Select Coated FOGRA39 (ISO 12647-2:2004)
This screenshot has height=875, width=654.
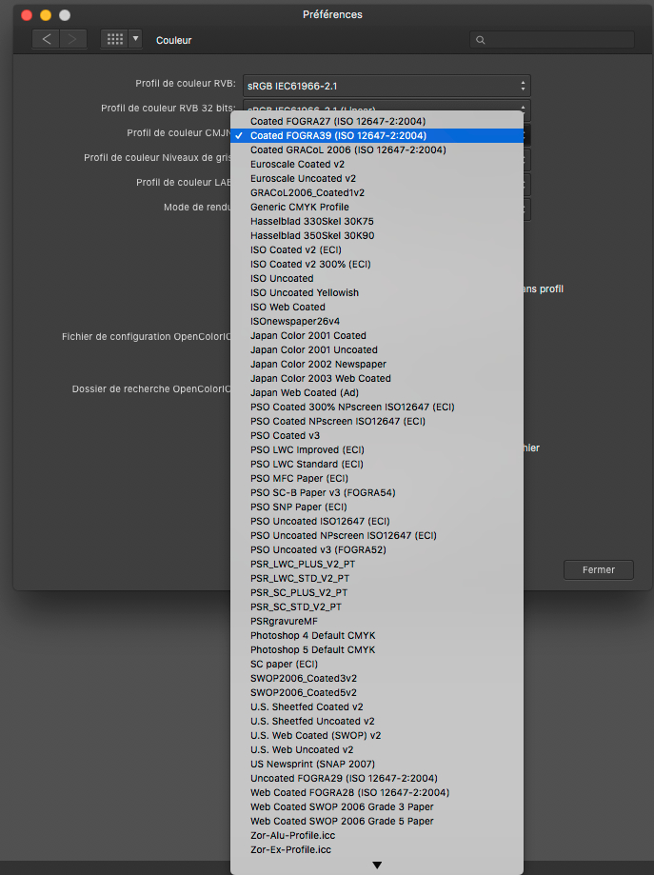377,135
